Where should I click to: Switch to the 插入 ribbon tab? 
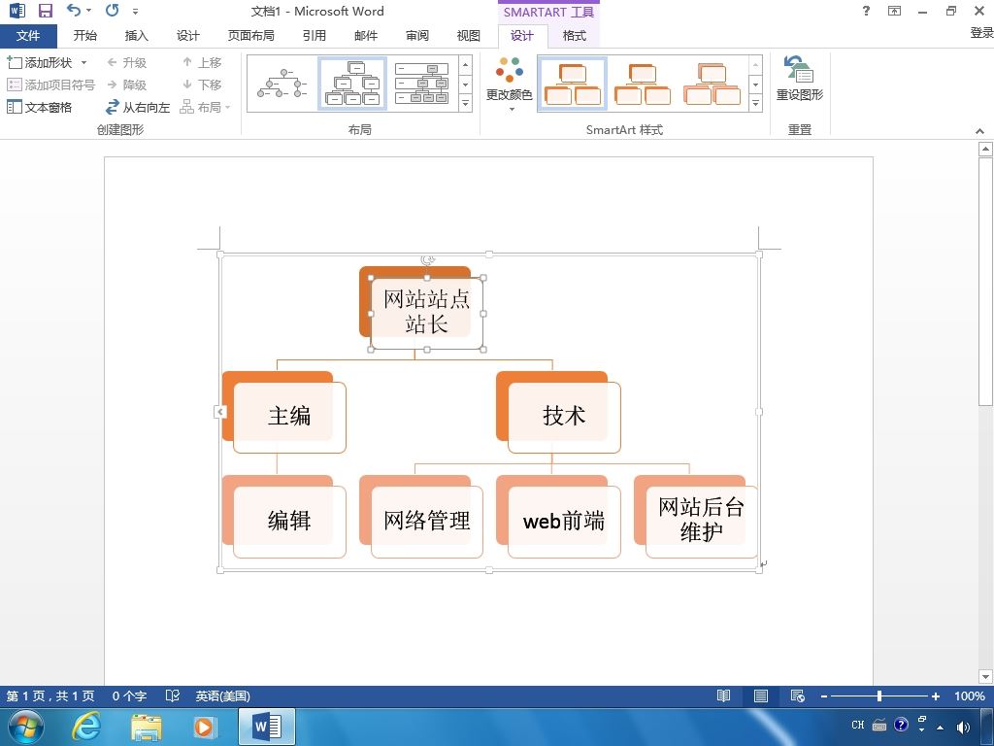click(136, 36)
